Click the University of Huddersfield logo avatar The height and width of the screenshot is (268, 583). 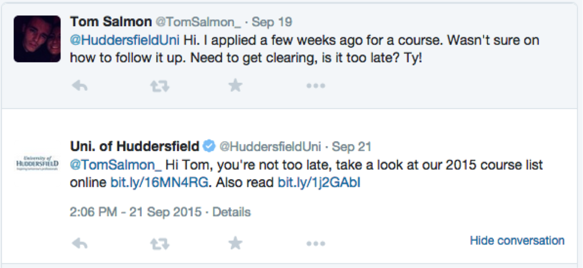37,163
